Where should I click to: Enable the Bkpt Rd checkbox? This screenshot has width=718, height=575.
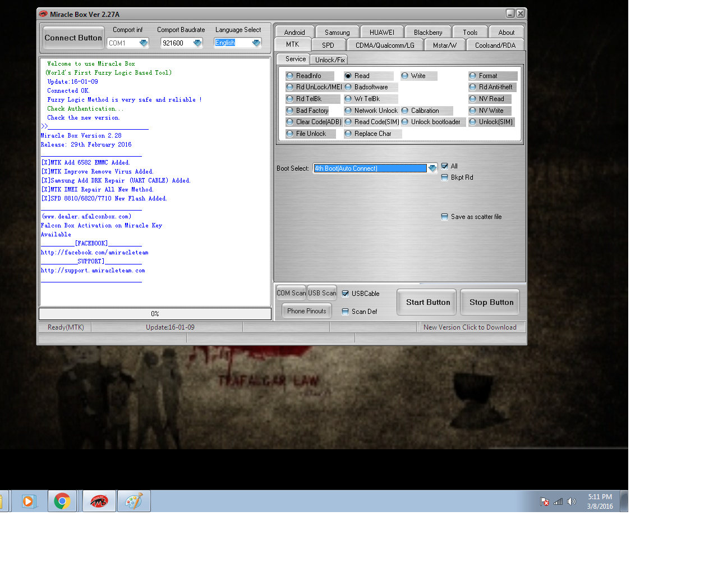coord(445,177)
